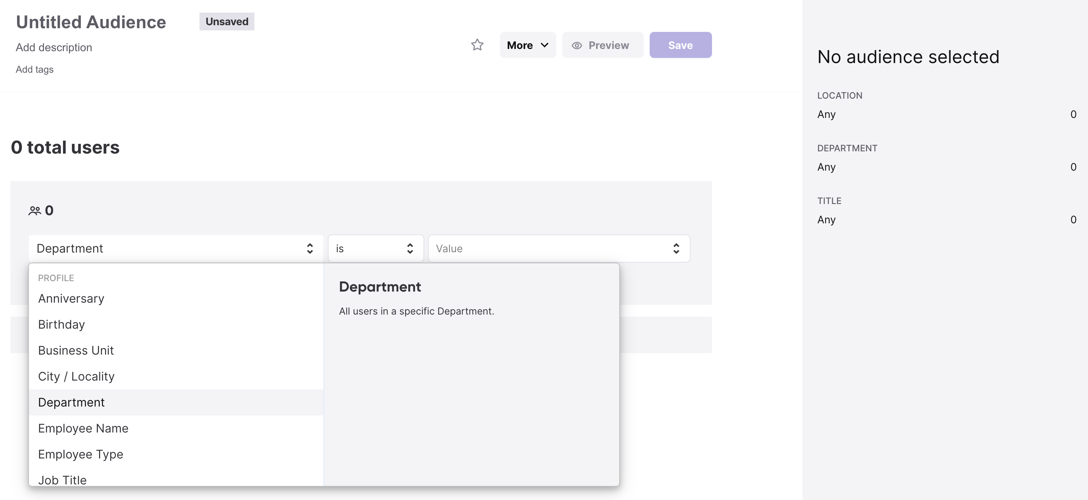Click the 0 total users heading
Screen dimensions: 1088x500
tap(65, 147)
